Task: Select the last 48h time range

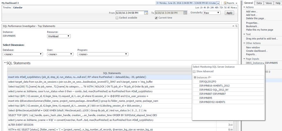Action: [216, 8]
